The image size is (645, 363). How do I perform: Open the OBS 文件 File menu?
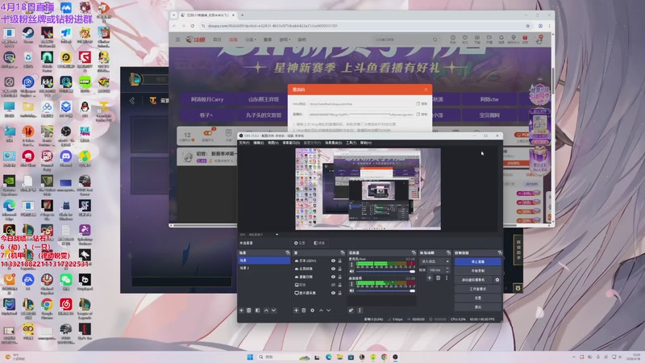tap(244, 143)
